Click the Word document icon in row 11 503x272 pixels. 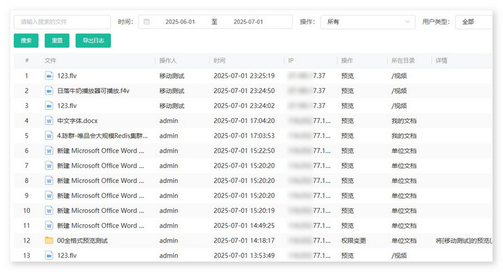pyautogui.click(x=48, y=226)
